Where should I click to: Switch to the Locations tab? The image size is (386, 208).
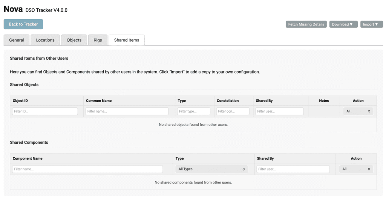coord(45,40)
